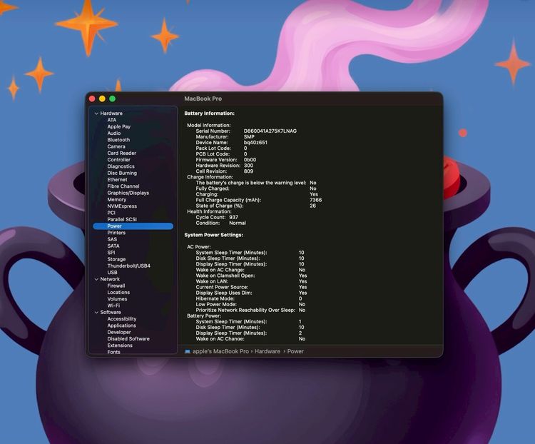Select the highlighted Power item
535x444 pixels.
tap(133, 226)
